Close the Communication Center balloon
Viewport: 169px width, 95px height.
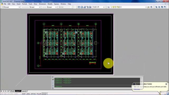click(x=166, y=84)
